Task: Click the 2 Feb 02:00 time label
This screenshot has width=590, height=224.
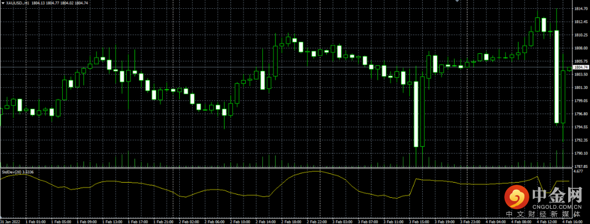Action: click(x=188, y=221)
